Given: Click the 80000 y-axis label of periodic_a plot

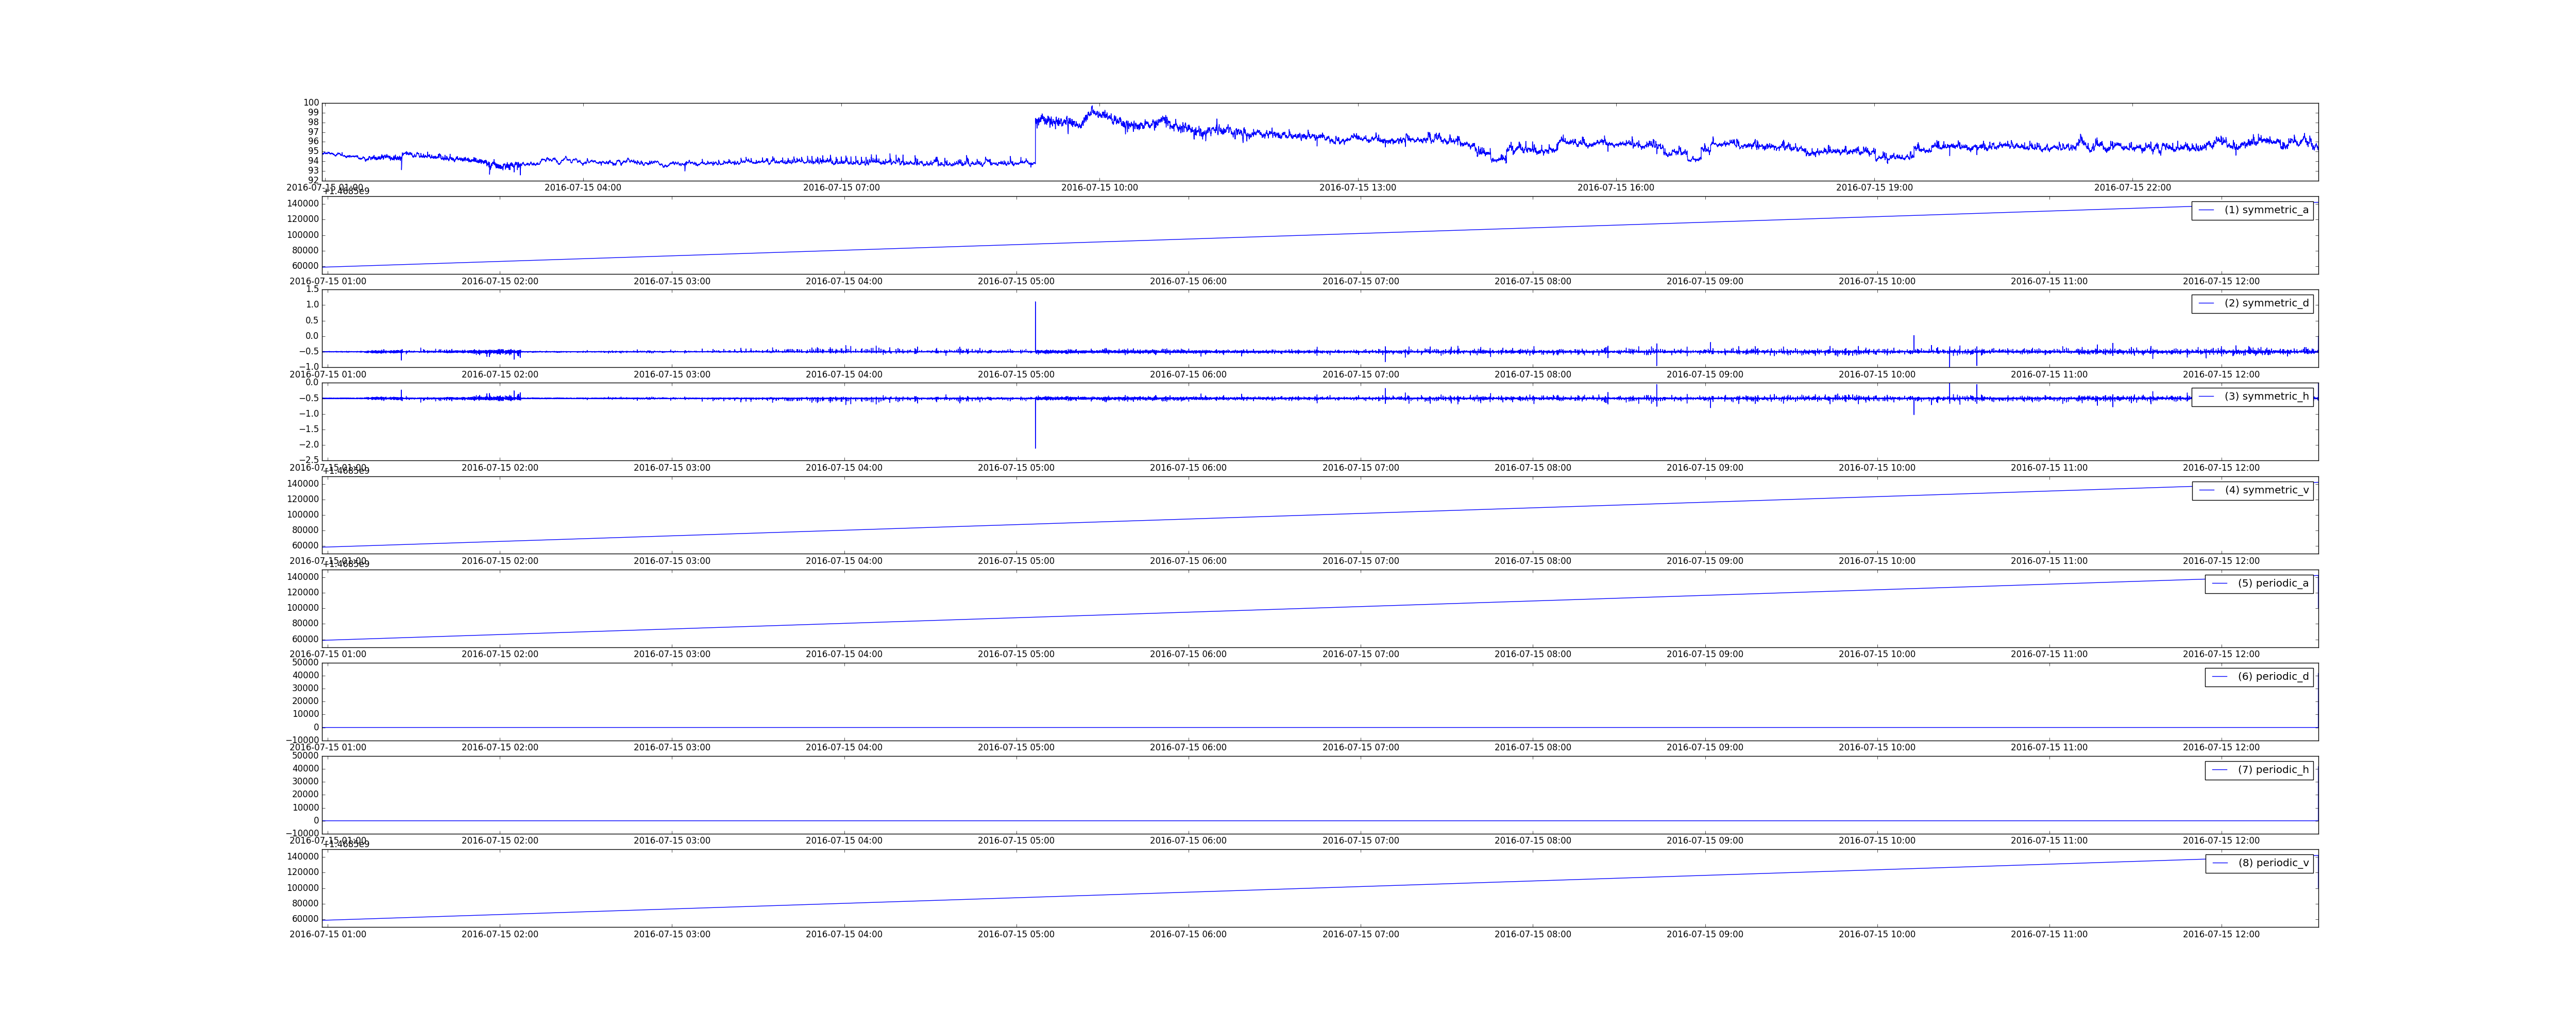Looking at the screenshot, I should coord(305,624).
